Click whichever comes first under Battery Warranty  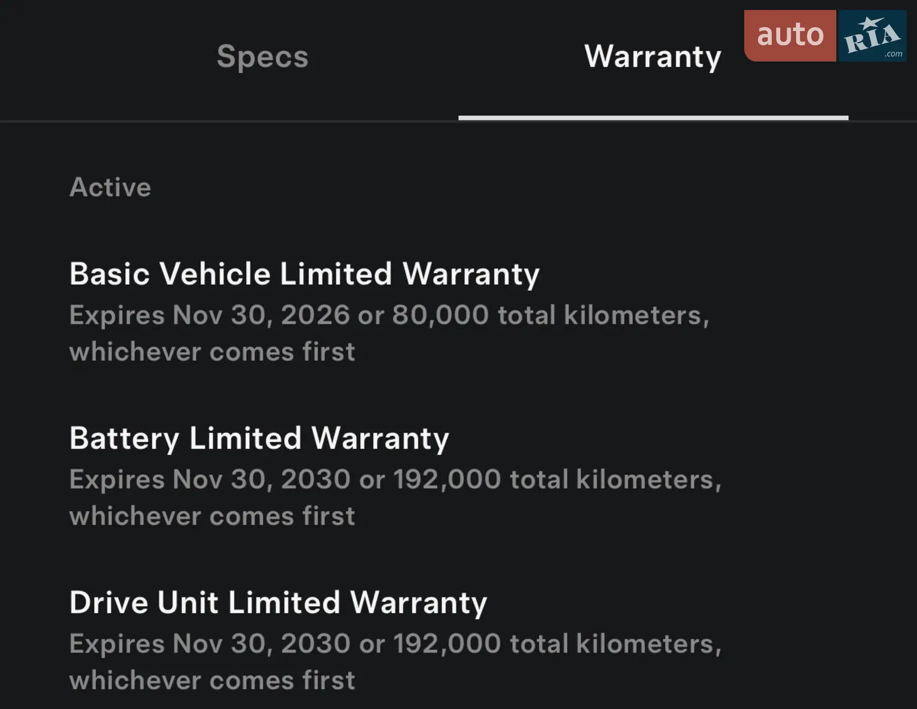click(212, 516)
